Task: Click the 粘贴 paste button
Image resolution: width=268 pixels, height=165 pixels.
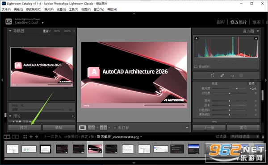Action: (x=59, y=128)
